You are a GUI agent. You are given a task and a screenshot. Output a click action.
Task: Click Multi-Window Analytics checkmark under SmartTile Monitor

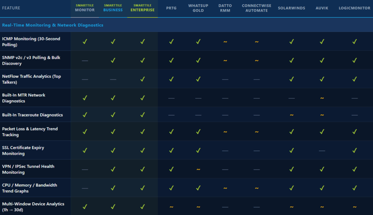[85, 207]
